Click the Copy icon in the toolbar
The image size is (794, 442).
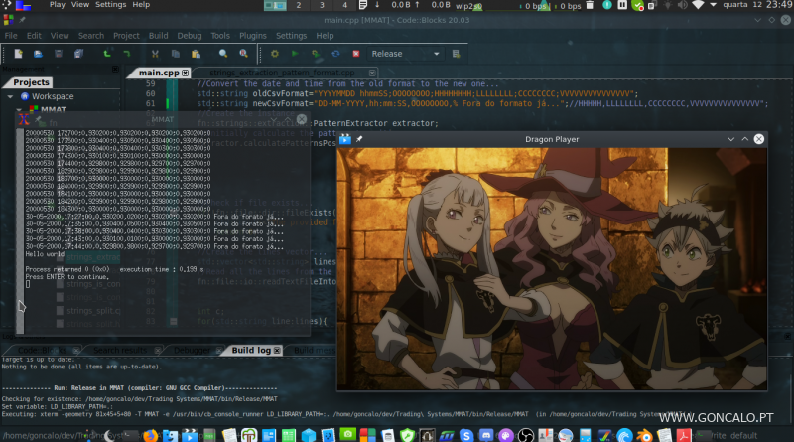click(176, 54)
